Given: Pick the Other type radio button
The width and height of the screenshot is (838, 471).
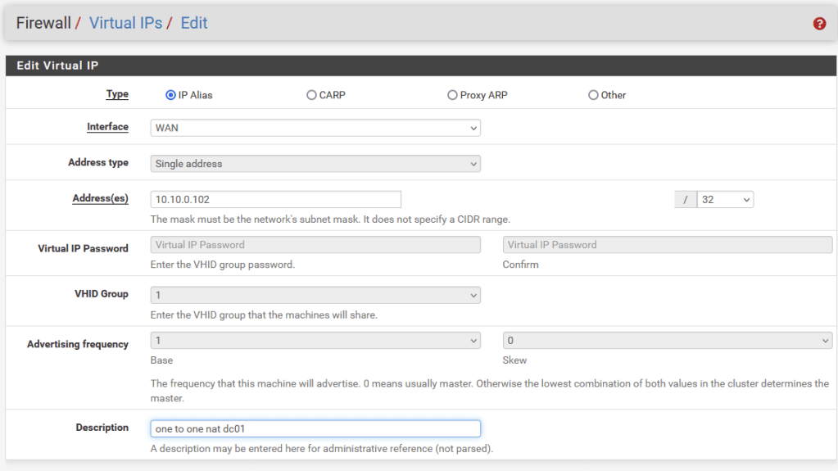Looking at the screenshot, I should point(593,95).
